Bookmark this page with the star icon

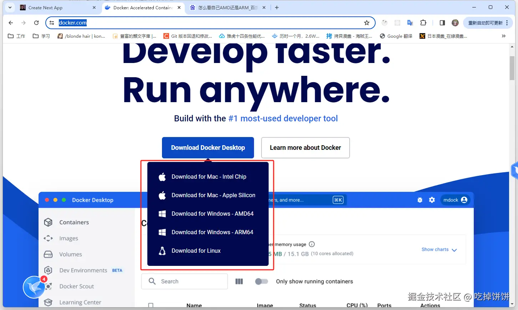[367, 23]
